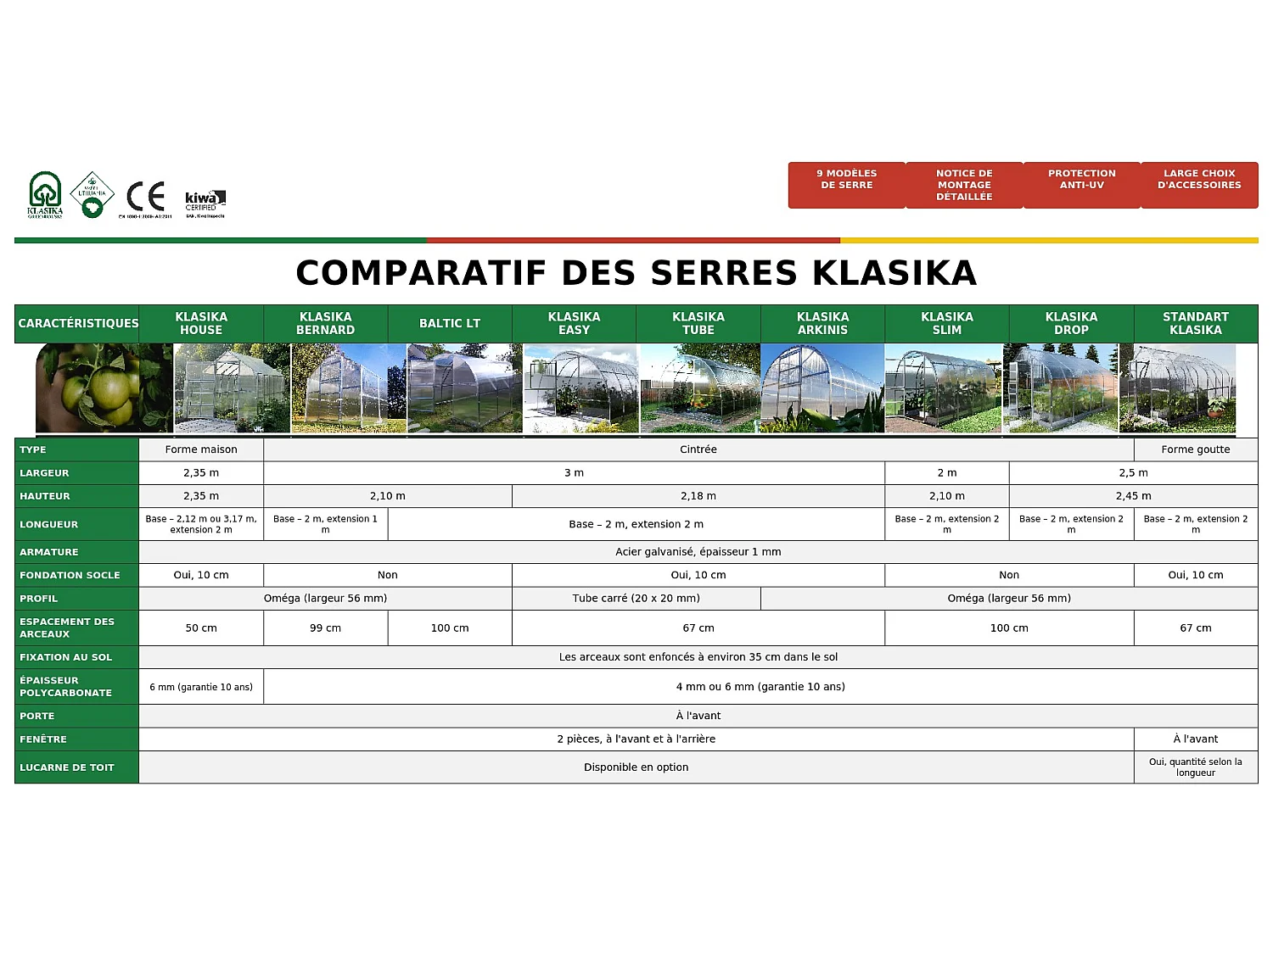Click 'Disponible en option' lucarne cell

point(636,767)
